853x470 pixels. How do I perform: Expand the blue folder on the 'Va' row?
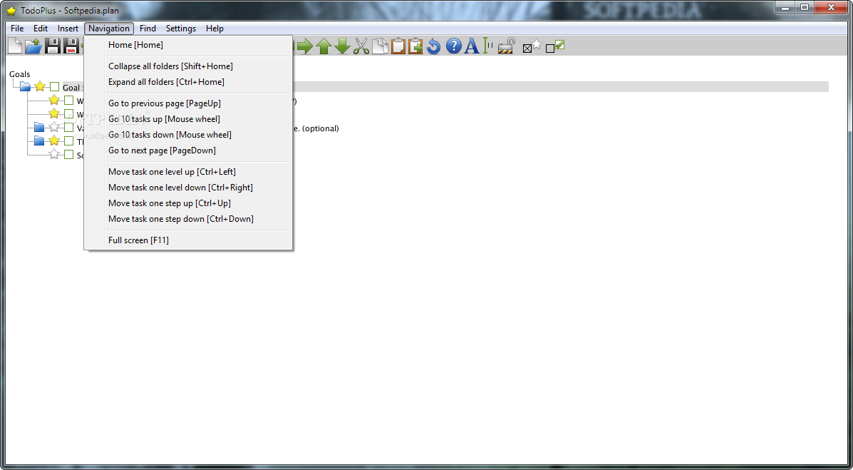[39, 128]
